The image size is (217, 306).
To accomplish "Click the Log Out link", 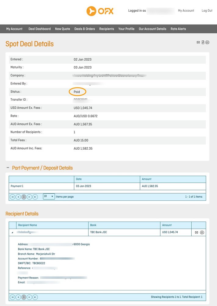I will tap(207, 10).
